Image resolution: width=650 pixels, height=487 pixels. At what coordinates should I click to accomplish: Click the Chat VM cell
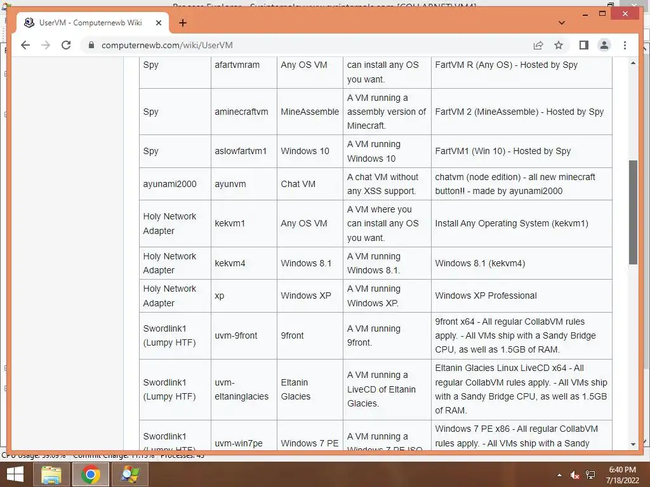coord(310,184)
